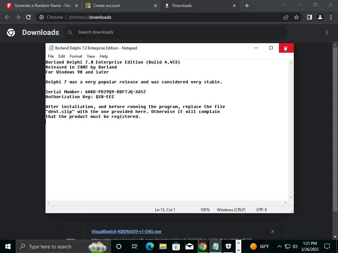Open the volume control tray icon

tap(295, 246)
